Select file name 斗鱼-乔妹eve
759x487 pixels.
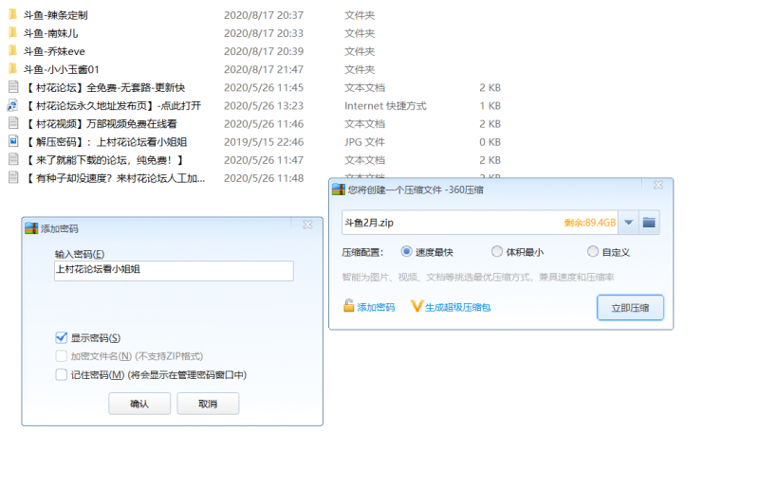tap(54, 51)
